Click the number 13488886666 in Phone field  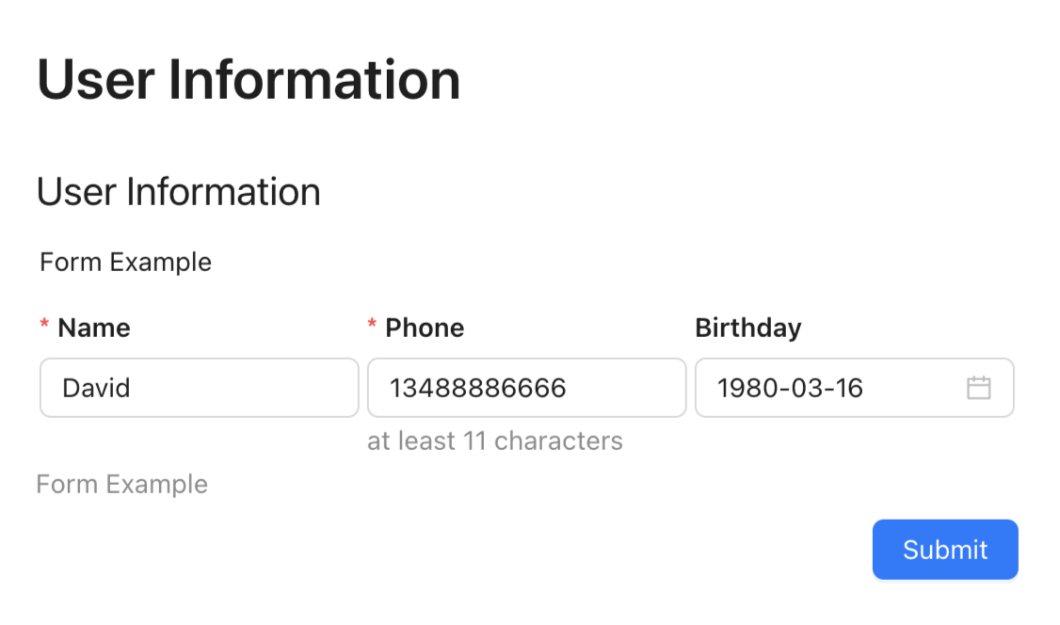pyautogui.click(x=478, y=388)
